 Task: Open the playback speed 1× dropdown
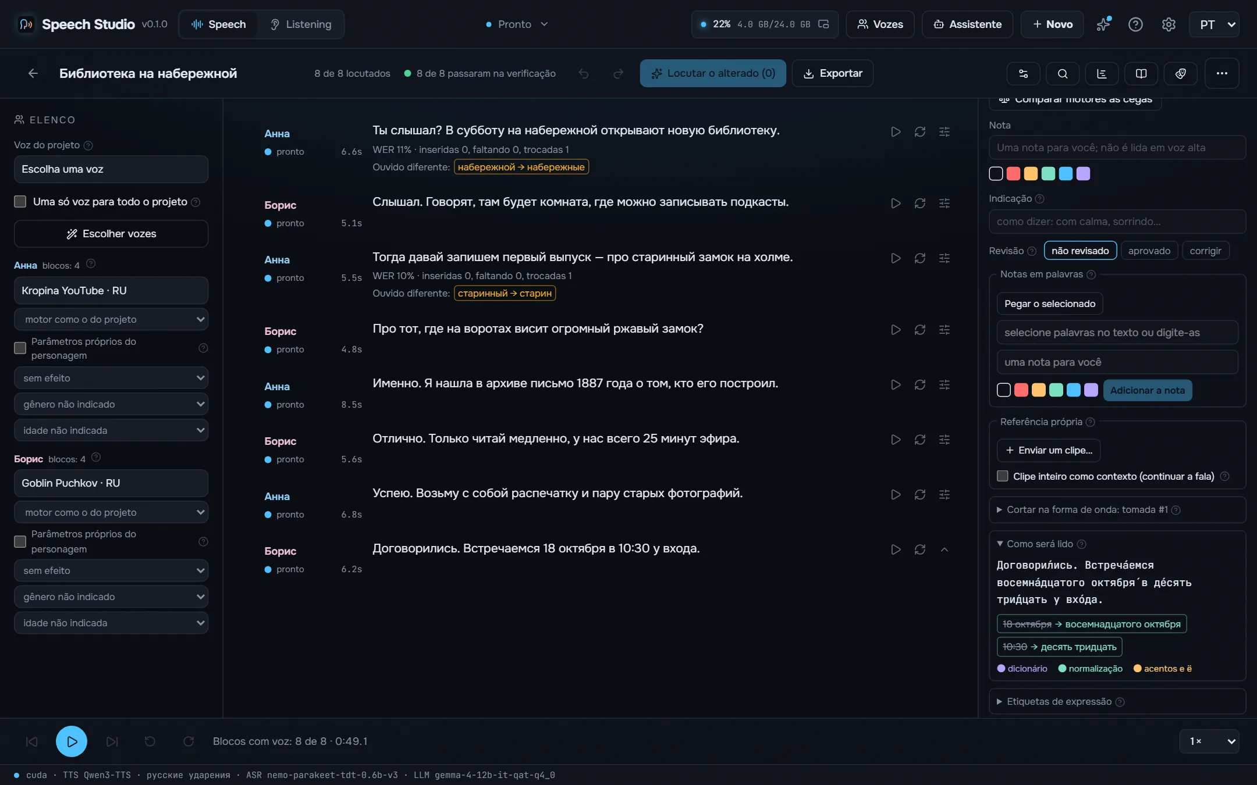pos(1210,741)
